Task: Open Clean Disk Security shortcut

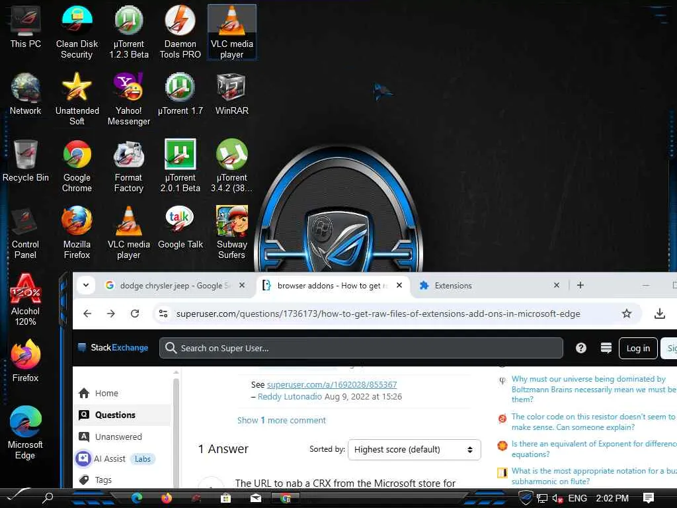Action: point(77,32)
